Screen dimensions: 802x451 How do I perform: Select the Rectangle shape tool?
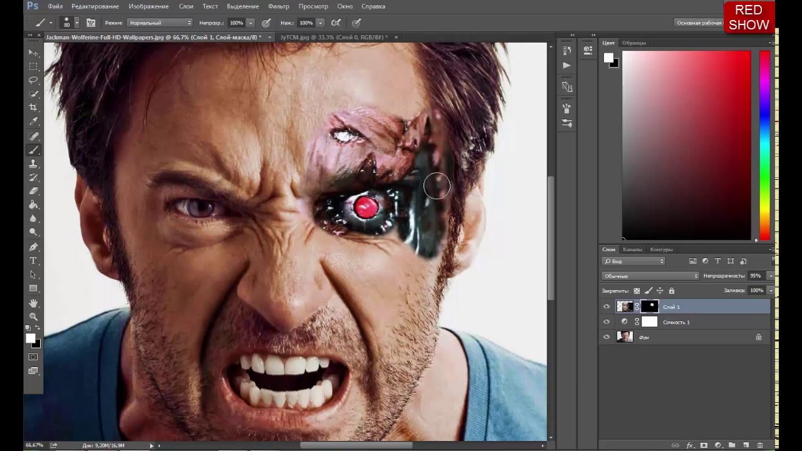click(33, 288)
